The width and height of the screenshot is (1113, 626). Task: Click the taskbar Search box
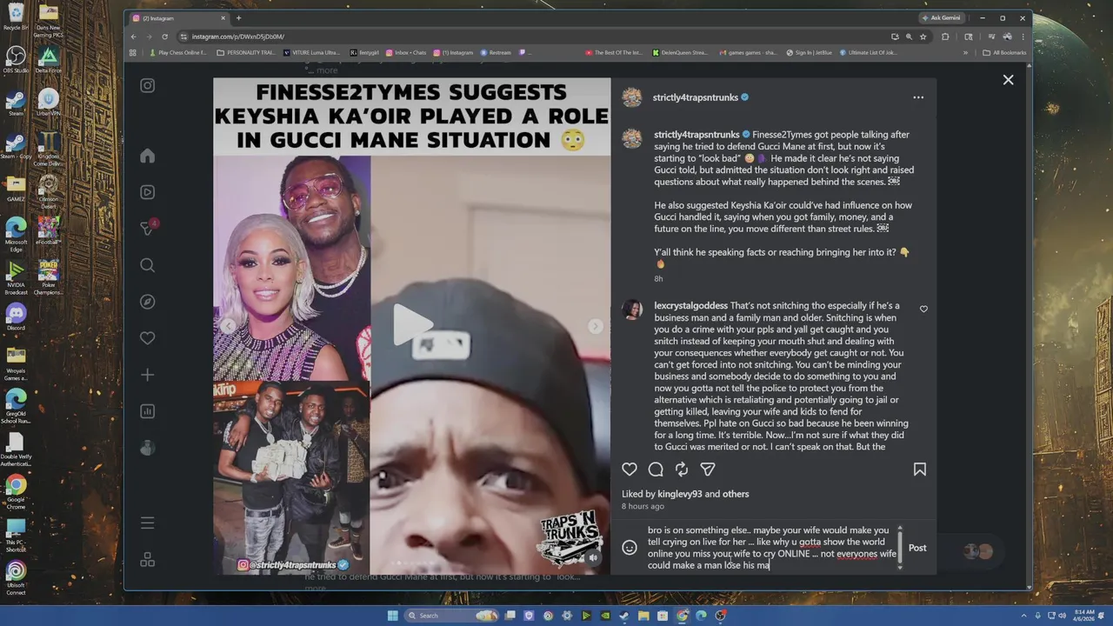452,616
